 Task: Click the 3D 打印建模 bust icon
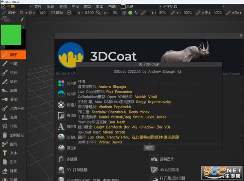click(x=61, y=170)
